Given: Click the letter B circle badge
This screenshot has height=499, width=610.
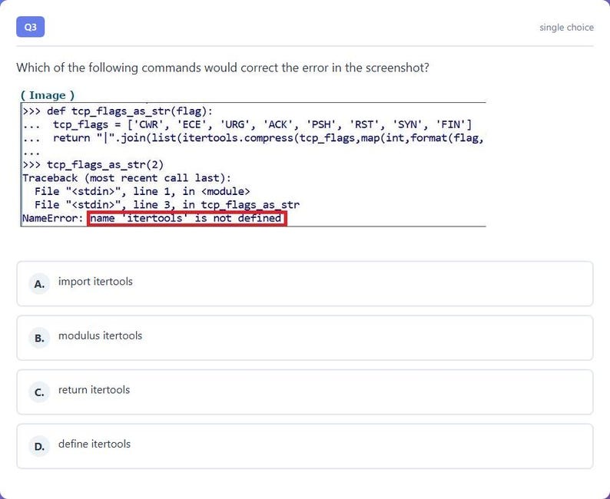Looking at the screenshot, I should (39, 338).
